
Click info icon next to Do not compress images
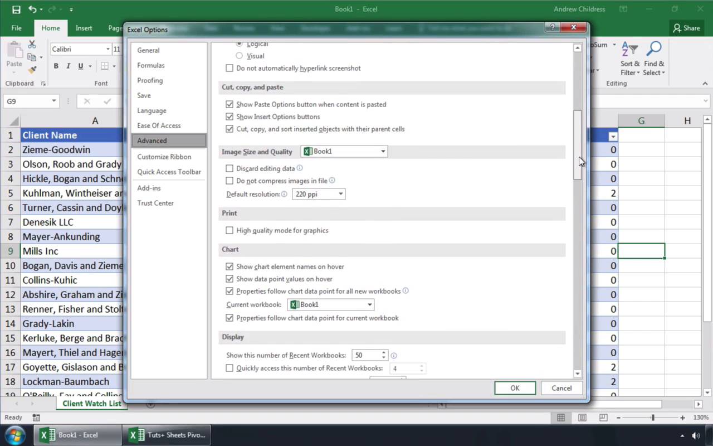coord(332,180)
